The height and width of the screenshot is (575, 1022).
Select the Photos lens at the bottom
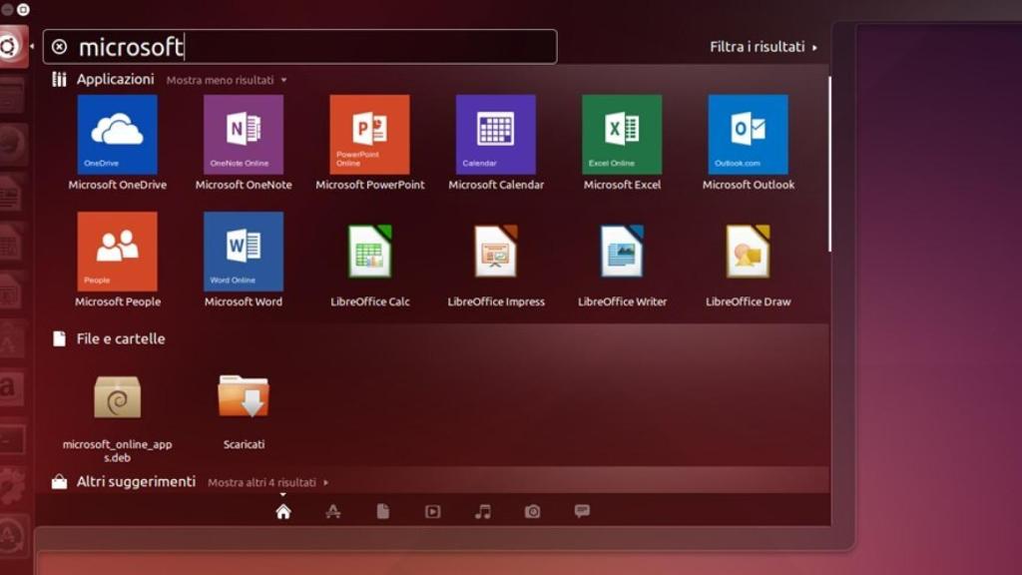pos(531,510)
